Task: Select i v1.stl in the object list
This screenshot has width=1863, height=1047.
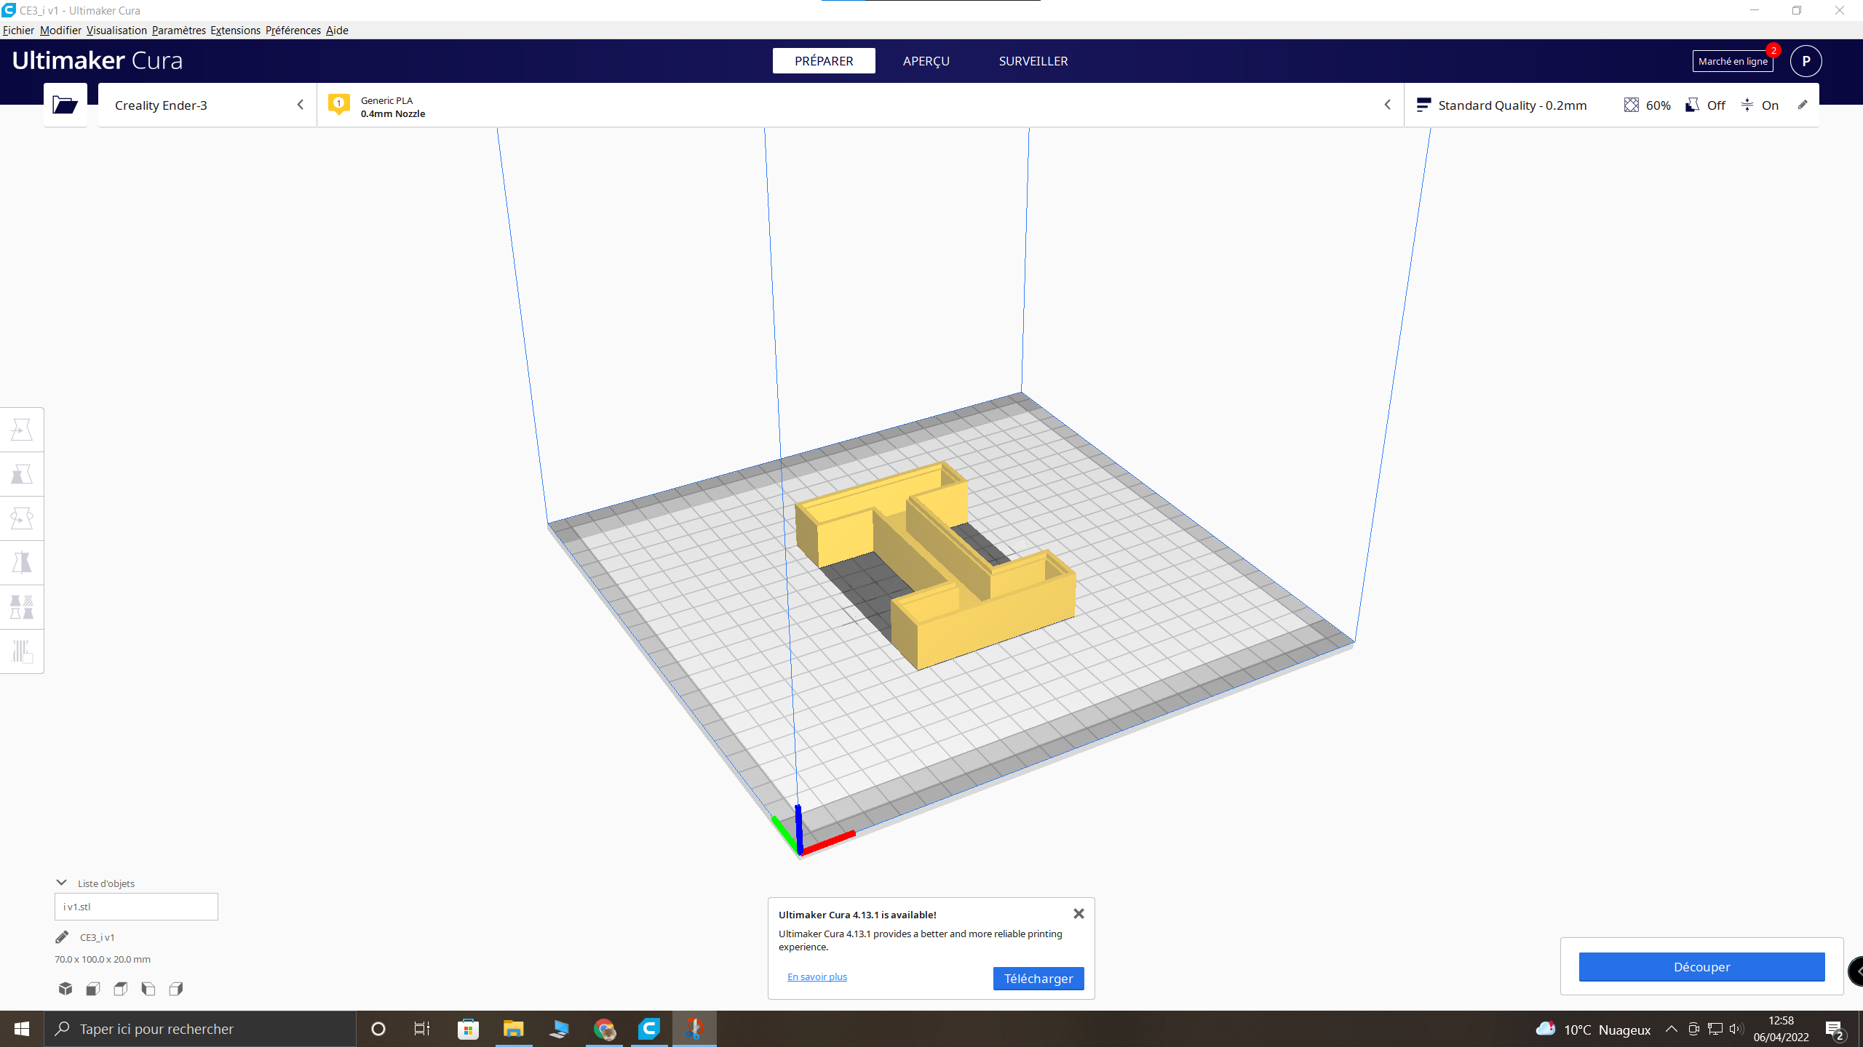Action: (x=136, y=907)
